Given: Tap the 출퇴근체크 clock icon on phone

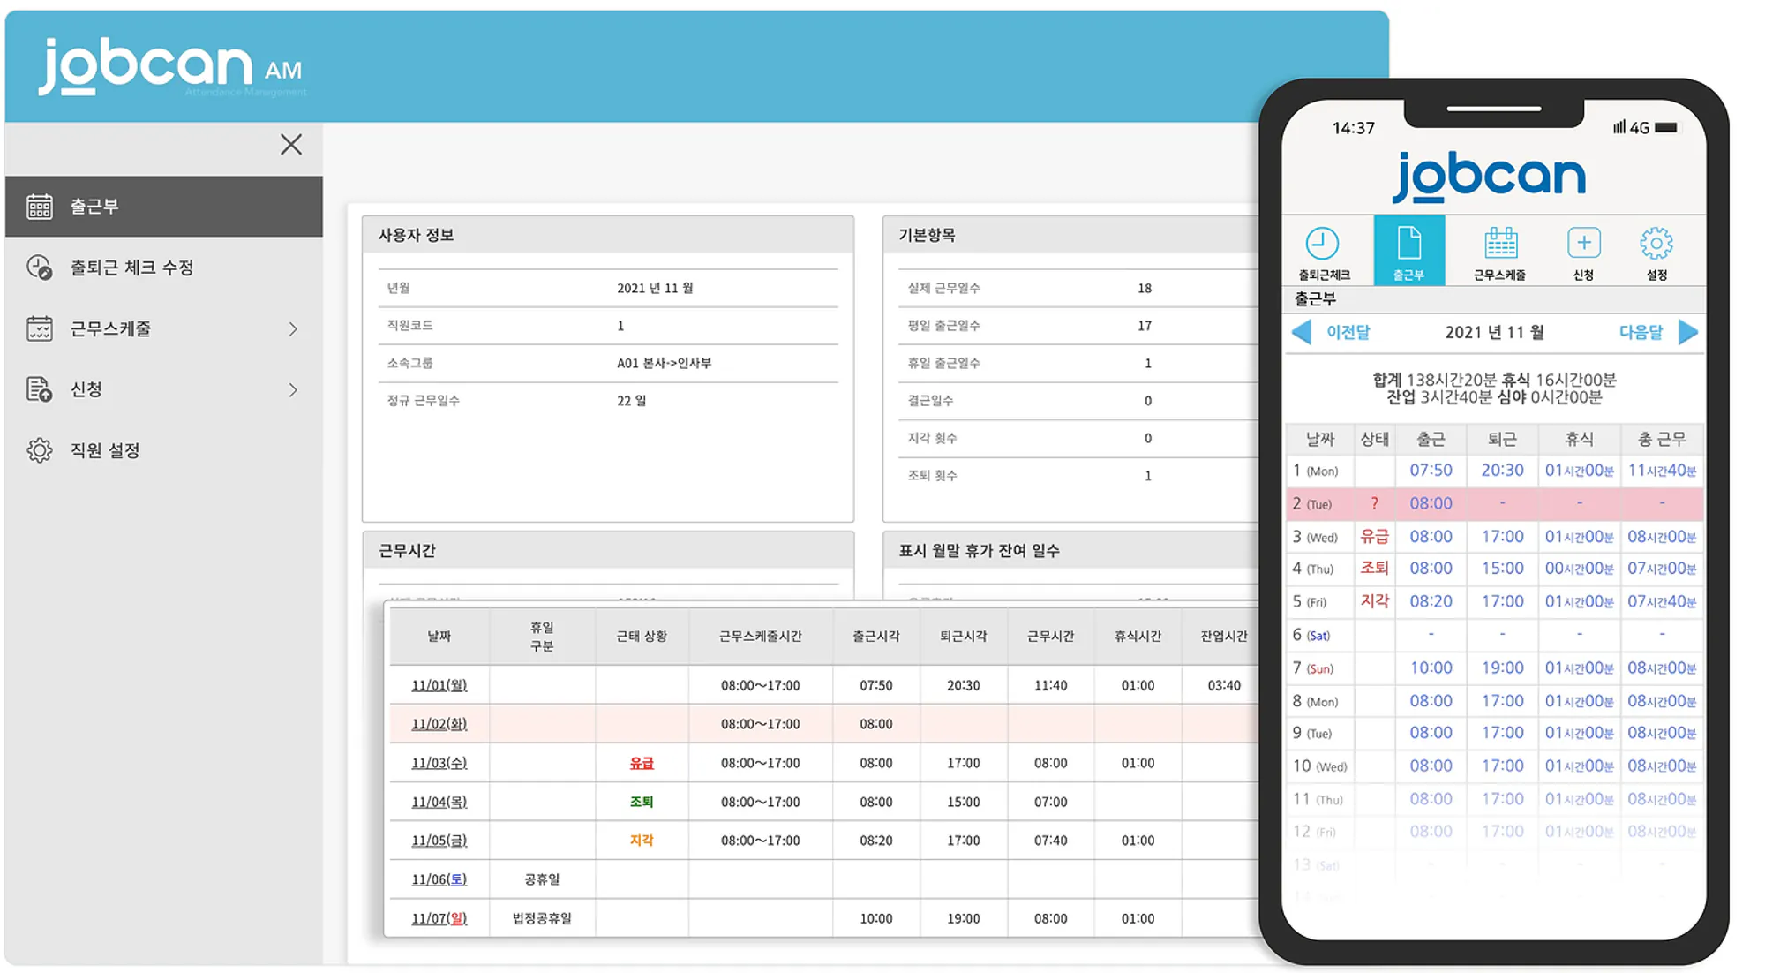Looking at the screenshot, I should coord(1322,244).
